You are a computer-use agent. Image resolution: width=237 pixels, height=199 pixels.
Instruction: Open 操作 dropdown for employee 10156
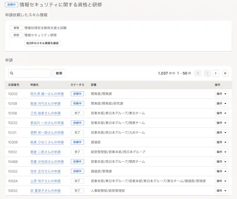click(221, 113)
